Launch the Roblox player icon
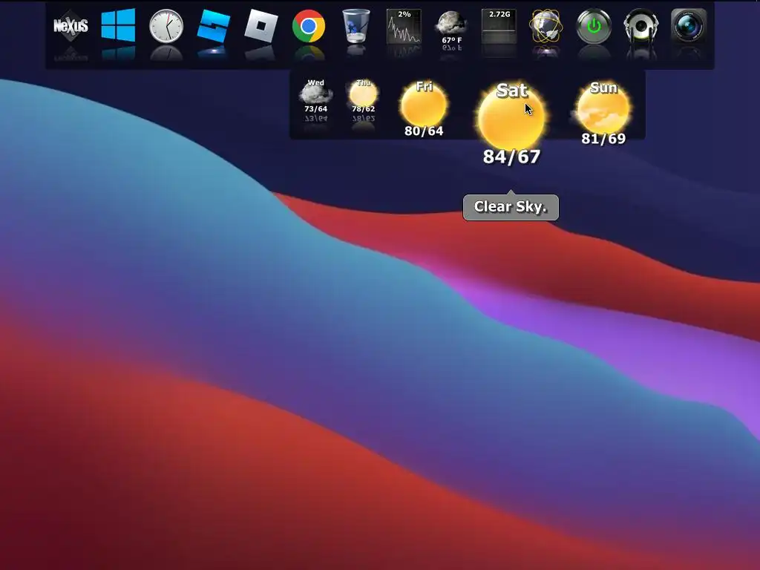Image resolution: width=760 pixels, height=570 pixels. coord(261,26)
